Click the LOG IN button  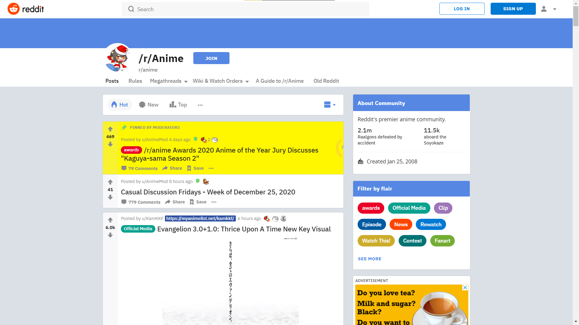(x=462, y=9)
